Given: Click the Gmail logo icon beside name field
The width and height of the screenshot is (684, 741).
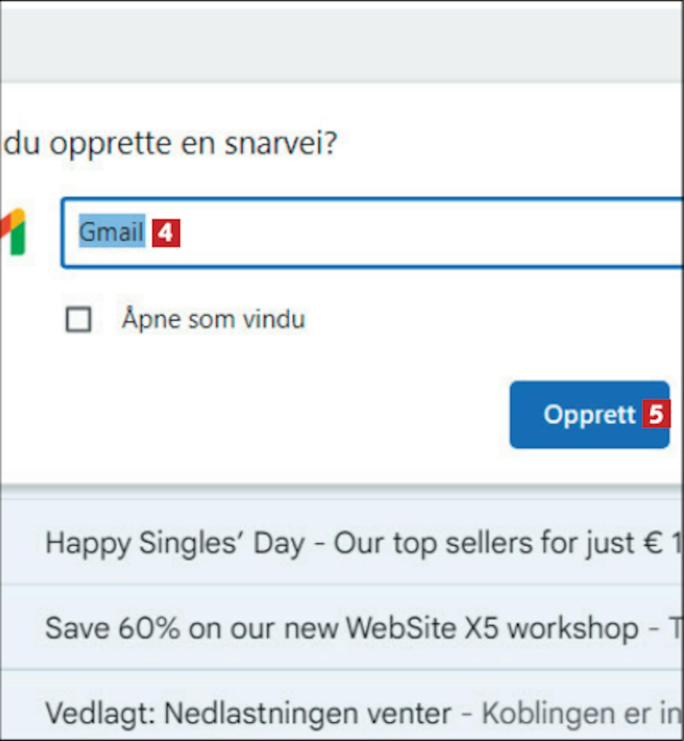Looking at the screenshot, I should tap(13, 232).
